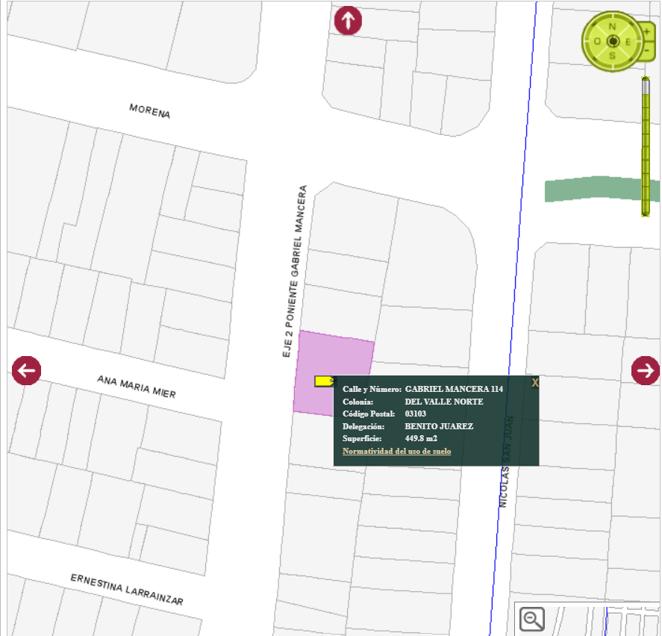Click the magnifier zoom-out icon on the overview map

coord(532,619)
